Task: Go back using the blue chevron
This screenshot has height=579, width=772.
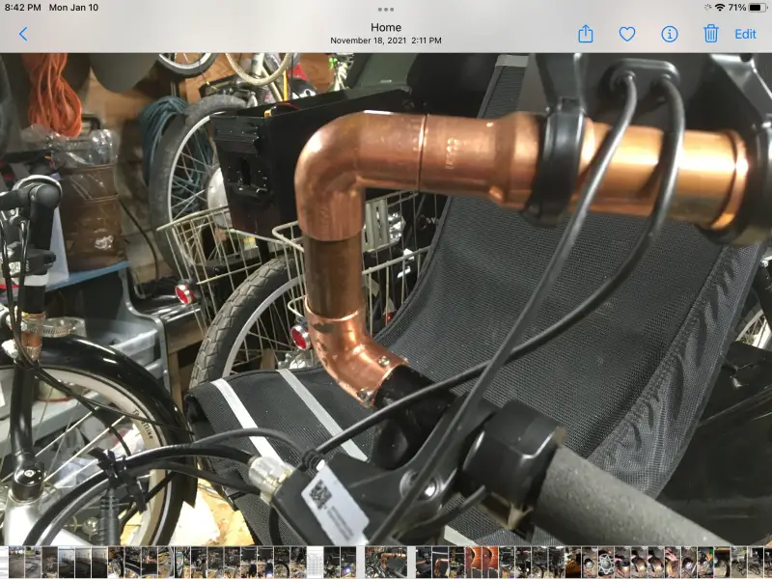Action: pyautogui.click(x=23, y=34)
